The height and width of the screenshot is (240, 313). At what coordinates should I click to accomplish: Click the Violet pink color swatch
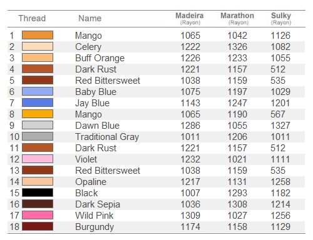38,159
